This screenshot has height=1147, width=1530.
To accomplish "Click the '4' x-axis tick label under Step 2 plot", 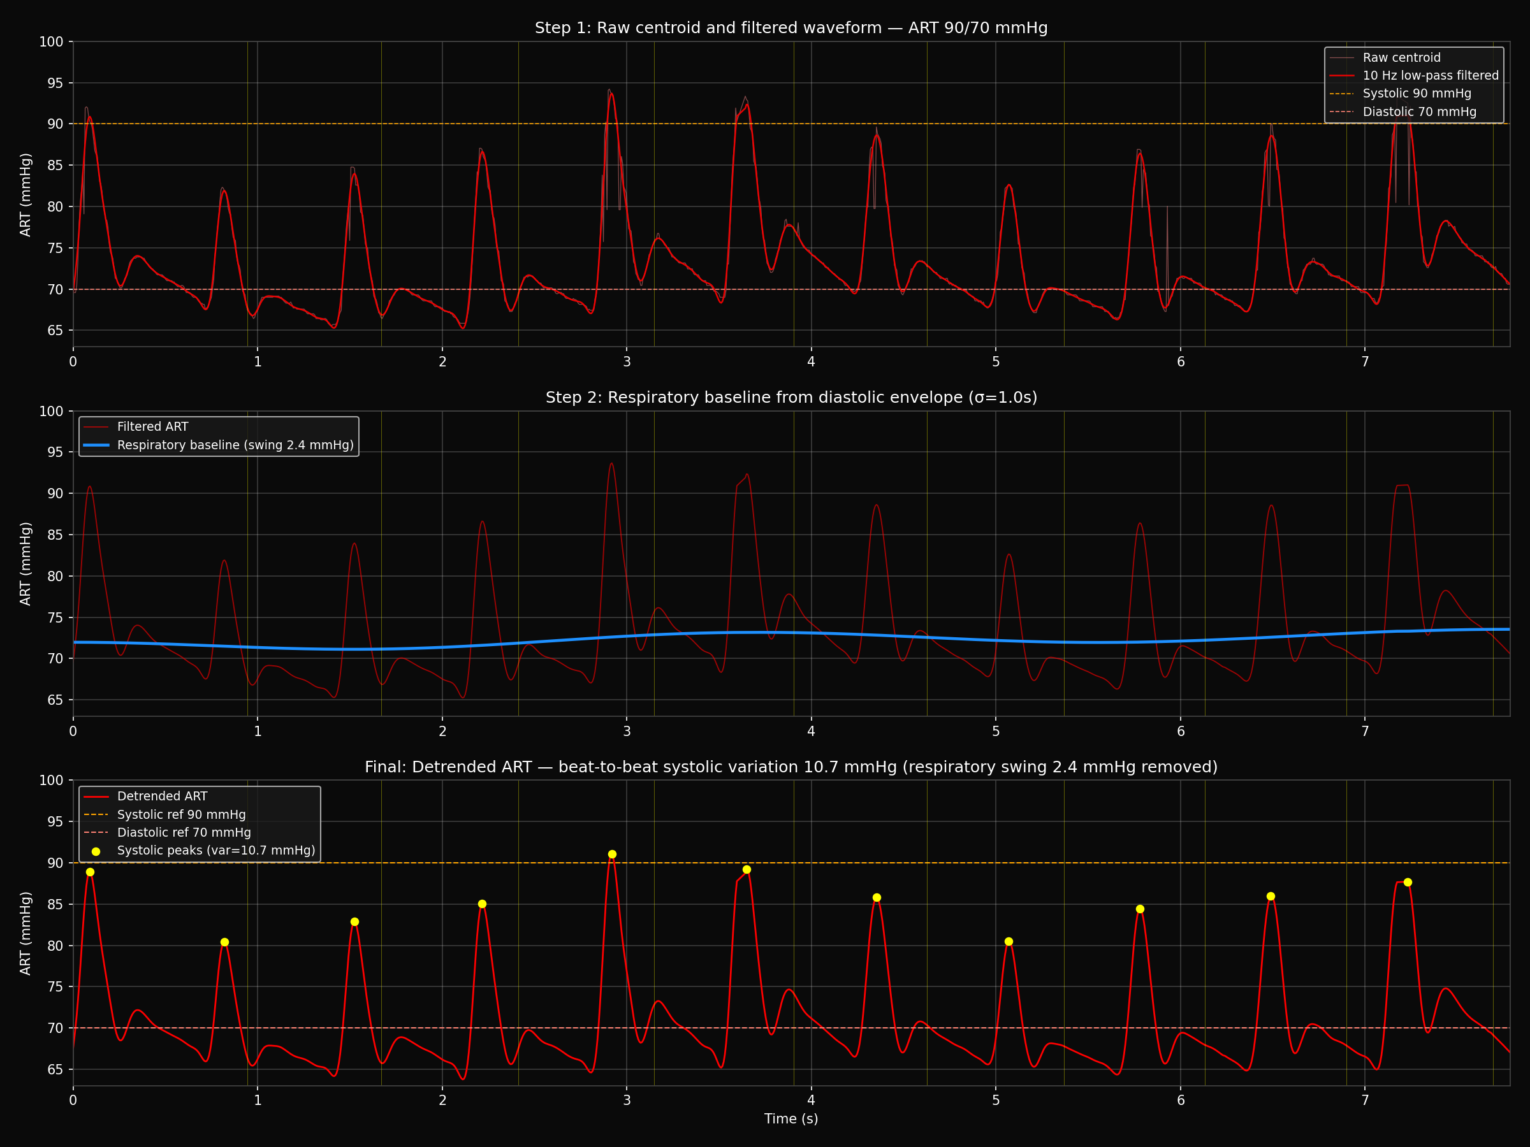I will pos(812,731).
